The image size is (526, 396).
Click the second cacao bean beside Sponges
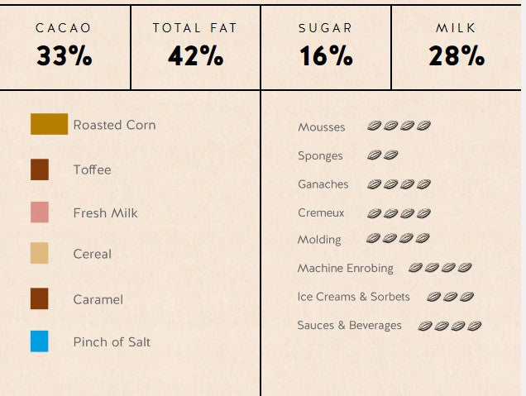(x=390, y=155)
